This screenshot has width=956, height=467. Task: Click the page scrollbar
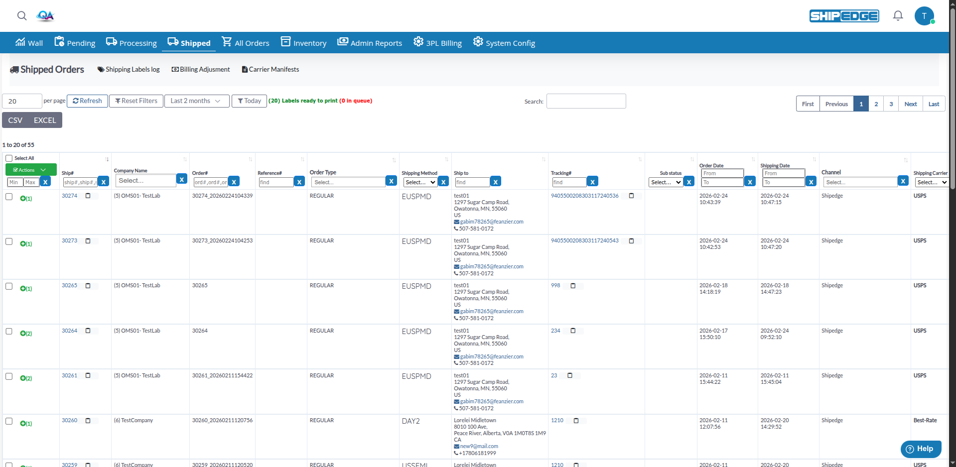(x=953, y=100)
